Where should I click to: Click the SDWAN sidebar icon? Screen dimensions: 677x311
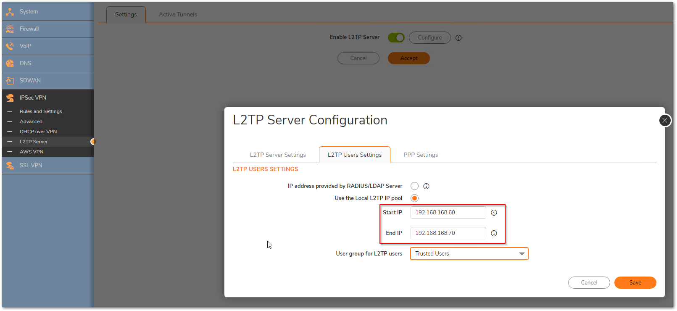point(10,81)
